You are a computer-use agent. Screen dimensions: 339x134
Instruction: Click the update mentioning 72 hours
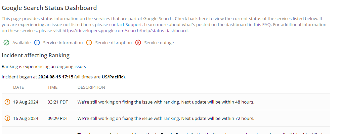[166, 118]
